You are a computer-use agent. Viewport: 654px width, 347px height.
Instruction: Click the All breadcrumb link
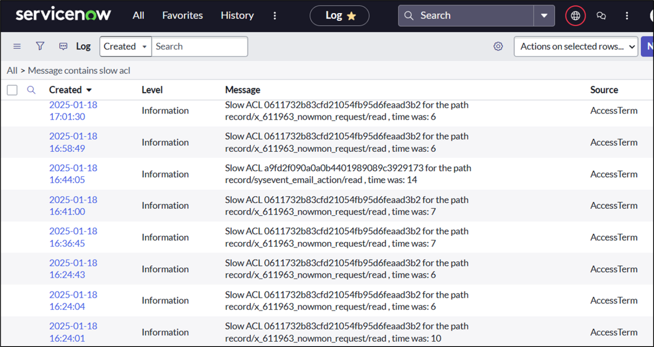(x=12, y=71)
